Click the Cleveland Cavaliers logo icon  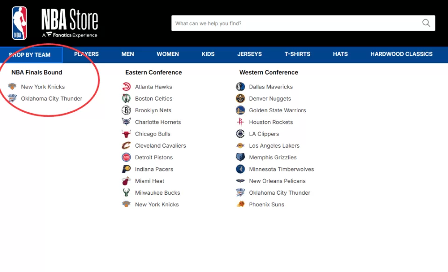coord(126,145)
